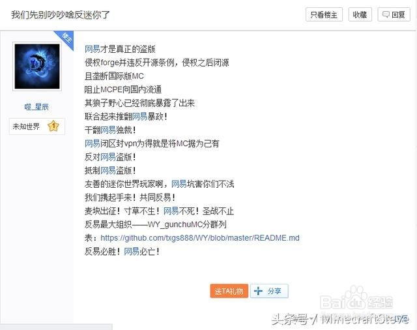Click 网易 link in 联合起来推翻 line

139,116
